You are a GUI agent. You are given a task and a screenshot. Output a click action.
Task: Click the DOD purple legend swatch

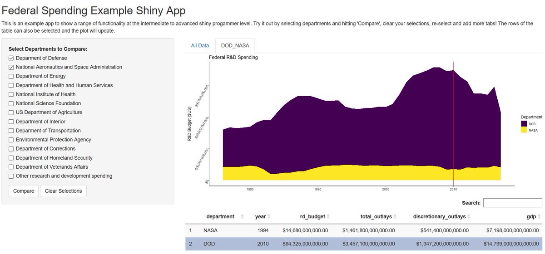tap(524, 123)
